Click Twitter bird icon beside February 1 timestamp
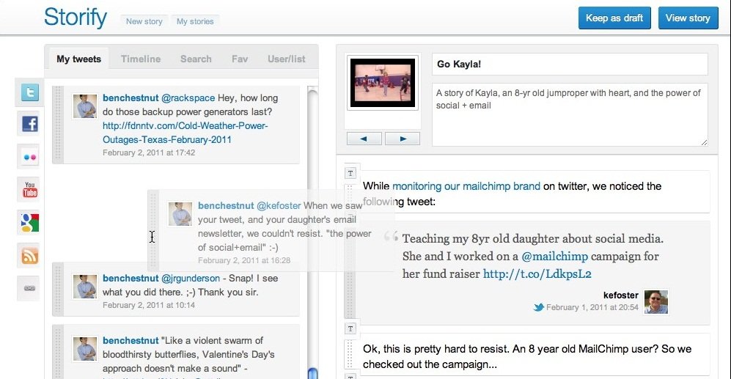Image resolution: width=731 pixels, height=379 pixels. pyautogui.click(x=539, y=307)
